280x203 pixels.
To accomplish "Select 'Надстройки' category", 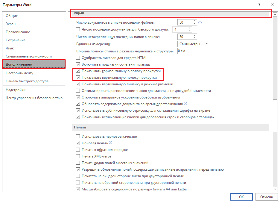I will point(34,90).
